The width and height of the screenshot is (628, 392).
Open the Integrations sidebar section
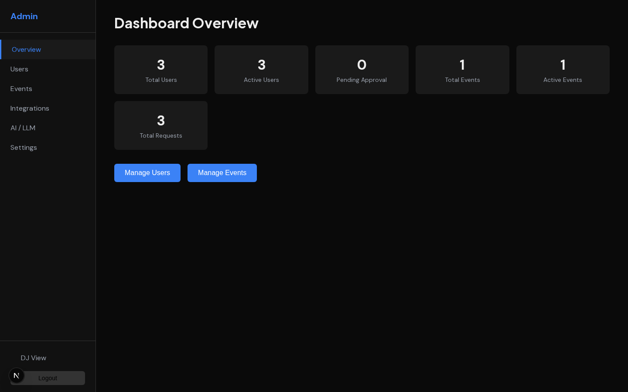(30, 108)
